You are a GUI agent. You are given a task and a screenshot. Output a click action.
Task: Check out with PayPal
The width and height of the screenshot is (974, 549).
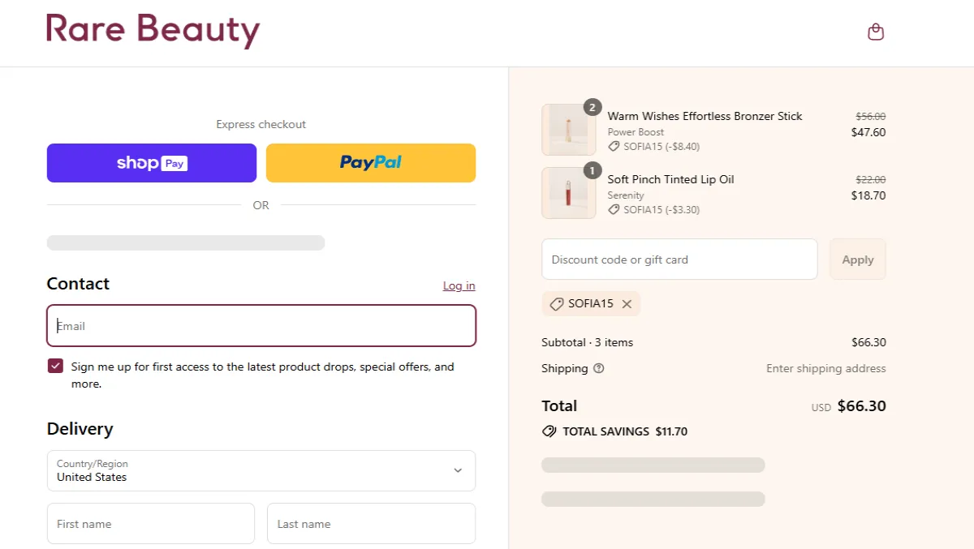[x=371, y=163]
